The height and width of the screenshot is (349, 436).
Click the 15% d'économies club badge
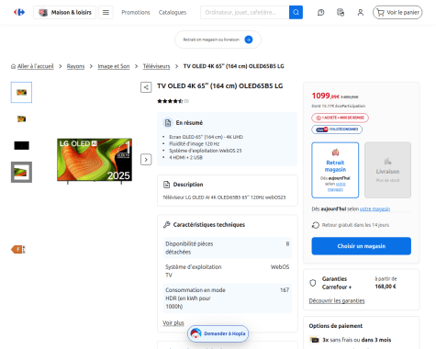[337, 129]
